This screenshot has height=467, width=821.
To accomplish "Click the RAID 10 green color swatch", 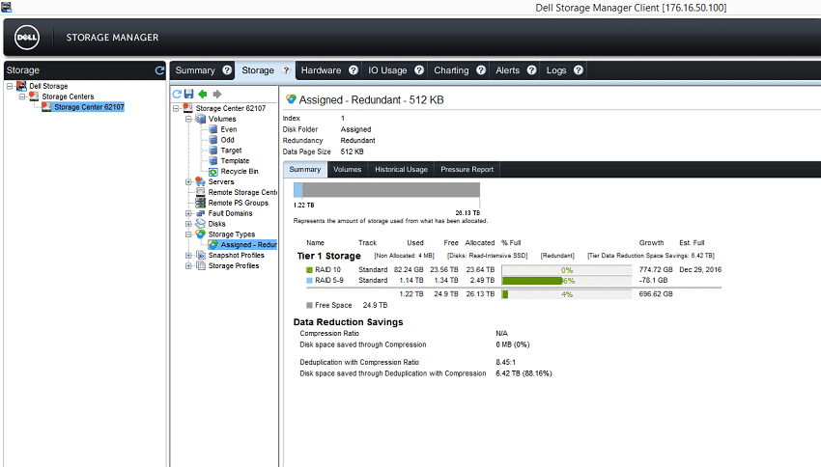I will 309,270.
